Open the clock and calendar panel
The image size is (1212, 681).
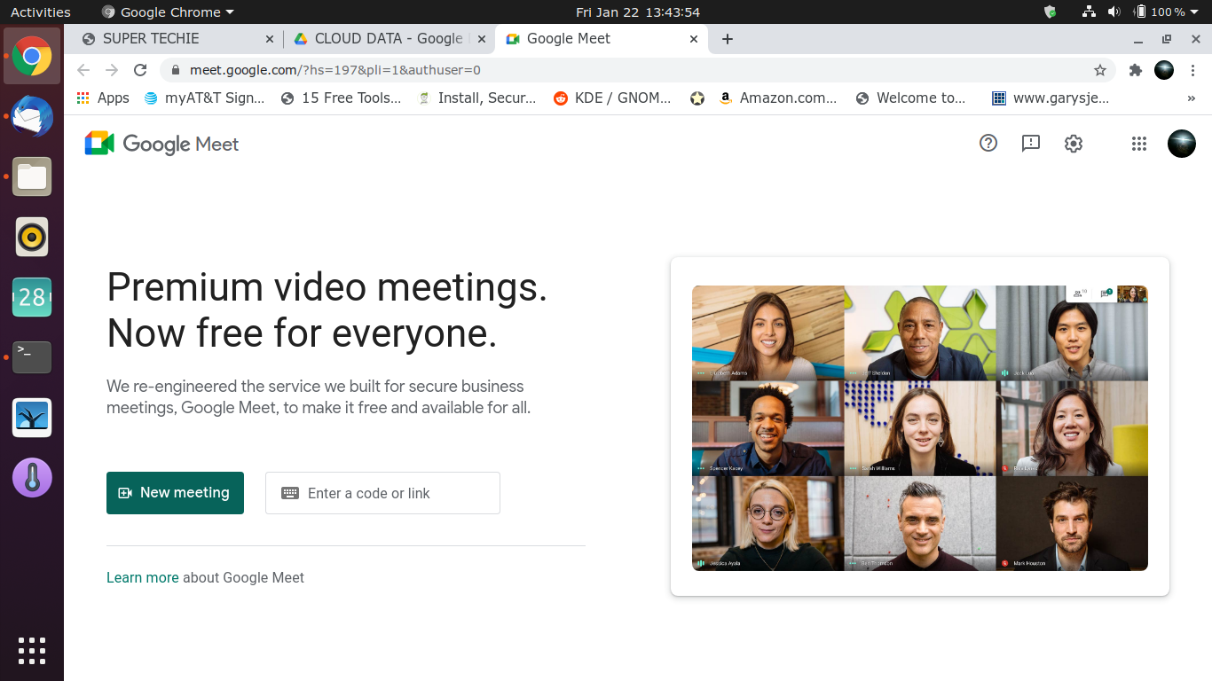point(638,12)
